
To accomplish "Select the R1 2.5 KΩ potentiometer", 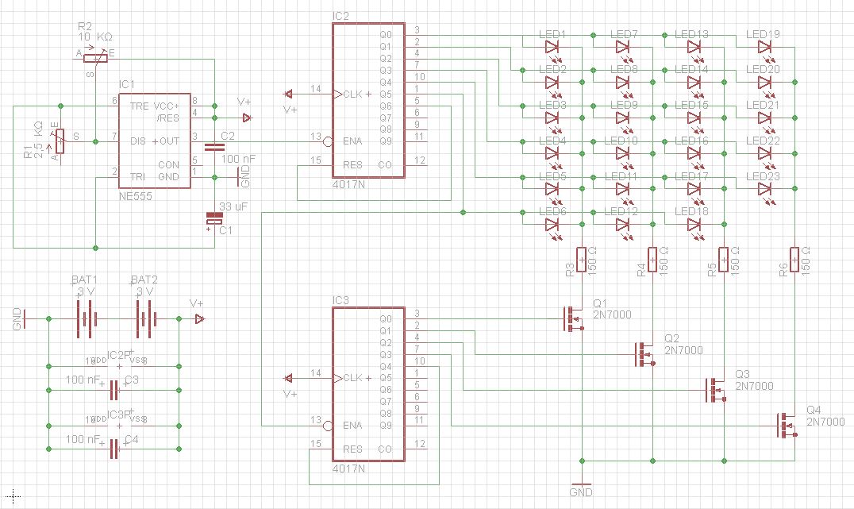I will pos(59,141).
